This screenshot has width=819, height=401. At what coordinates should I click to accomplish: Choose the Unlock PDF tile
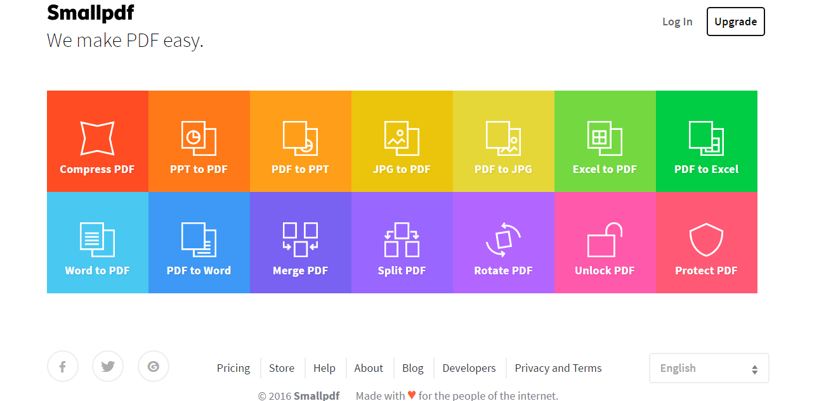click(x=605, y=243)
